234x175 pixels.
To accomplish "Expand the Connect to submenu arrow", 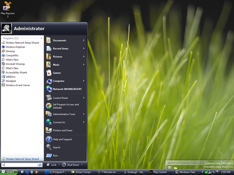I will click(x=84, y=122).
